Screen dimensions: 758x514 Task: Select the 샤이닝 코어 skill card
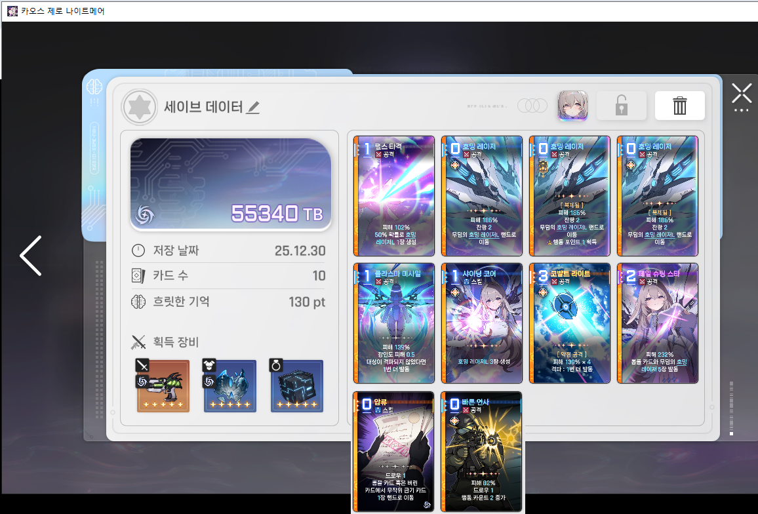point(482,323)
